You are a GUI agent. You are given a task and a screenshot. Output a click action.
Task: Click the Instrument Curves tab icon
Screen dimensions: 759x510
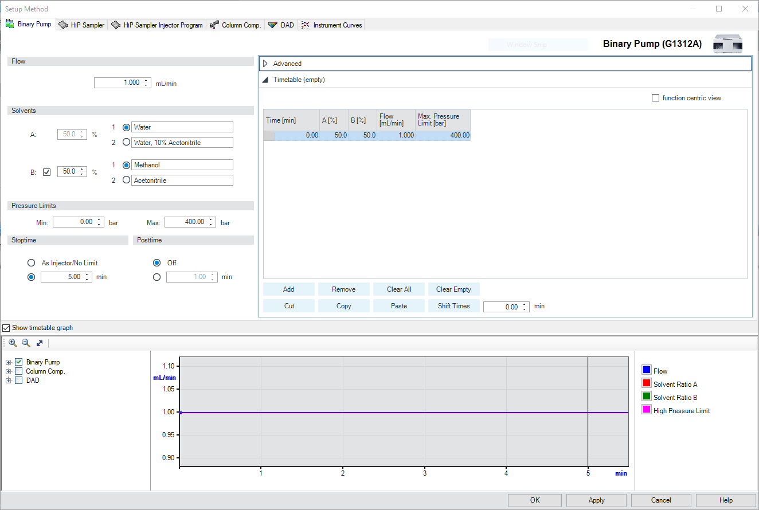coord(306,25)
